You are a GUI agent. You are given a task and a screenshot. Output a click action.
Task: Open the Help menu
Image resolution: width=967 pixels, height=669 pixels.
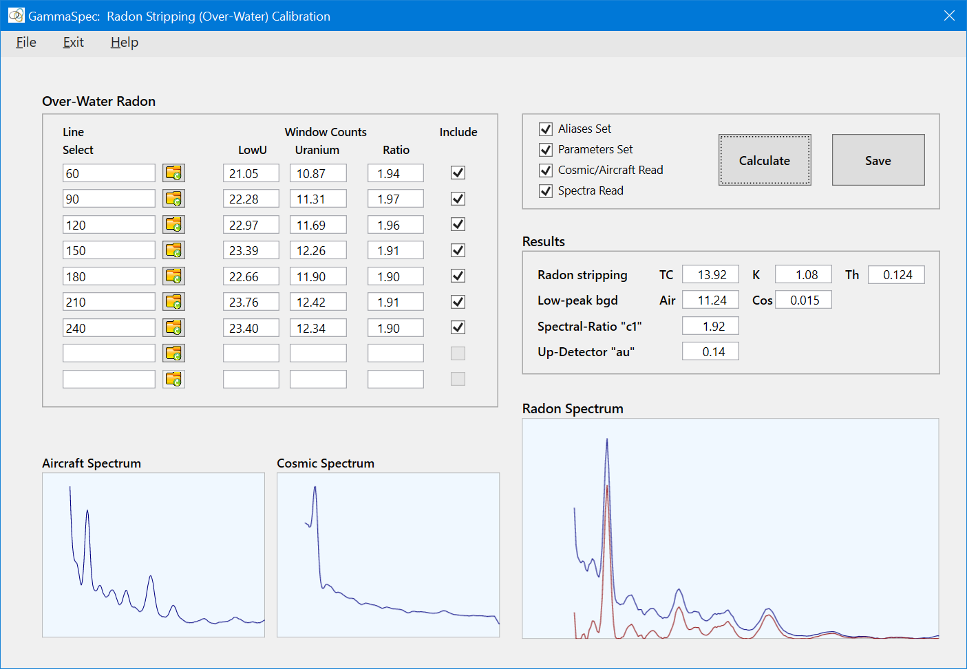[x=124, y=43]
